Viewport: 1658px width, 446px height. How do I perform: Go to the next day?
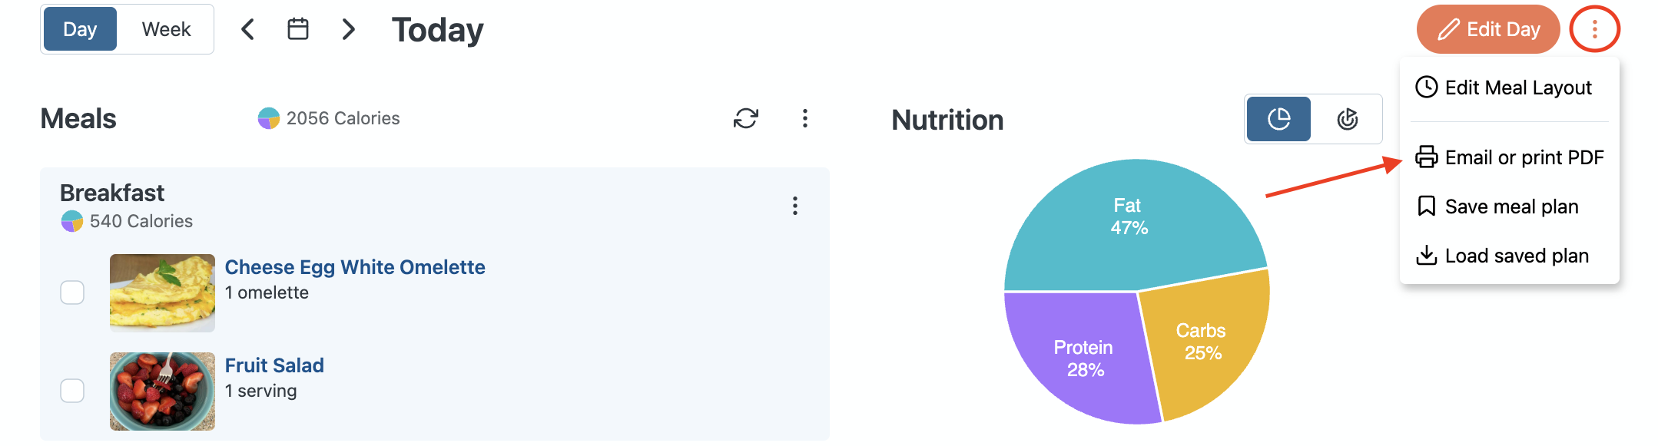(x=348, y=29)
